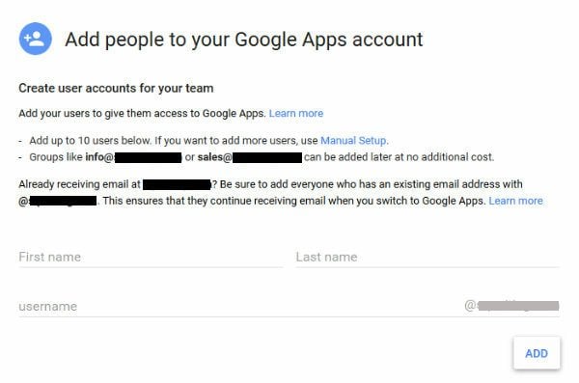Focus the Last name field
Screen dimensions: 579x383
427,257
